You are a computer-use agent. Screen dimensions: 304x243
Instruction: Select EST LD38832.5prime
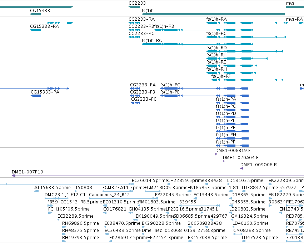(x=260, y=188)
